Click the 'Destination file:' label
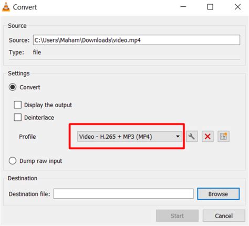The height and width of the screenshot is (226, 249). point(29,194)
